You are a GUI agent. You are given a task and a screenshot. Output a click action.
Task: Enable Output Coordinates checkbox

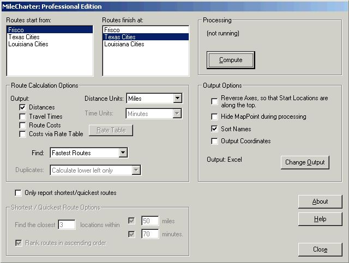214,141
